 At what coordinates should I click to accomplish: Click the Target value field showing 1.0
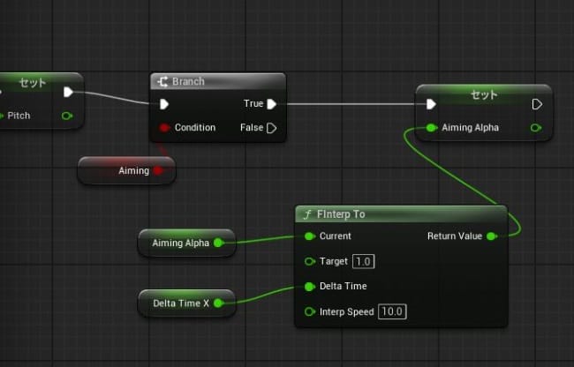click(x=363, y=261)
